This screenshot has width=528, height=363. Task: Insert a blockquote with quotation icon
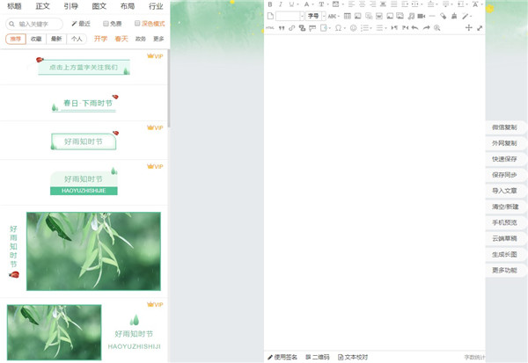[282, 28]
